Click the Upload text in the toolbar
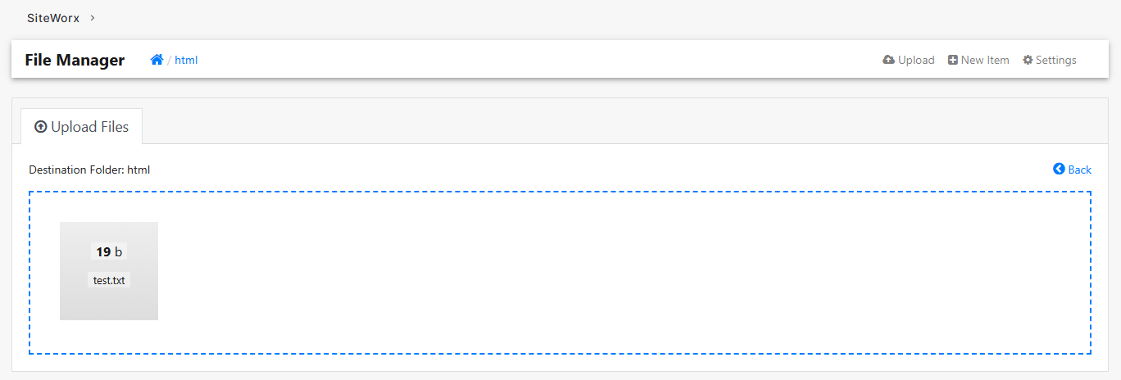The image size is (1121, 380). (916, 60)
